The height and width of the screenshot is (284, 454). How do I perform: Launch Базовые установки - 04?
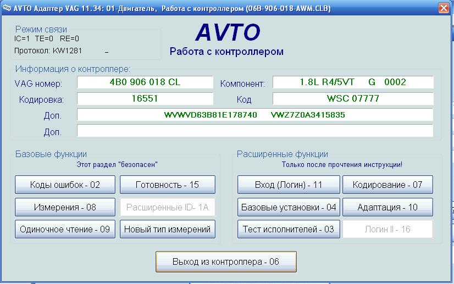(x=289, y=207)
